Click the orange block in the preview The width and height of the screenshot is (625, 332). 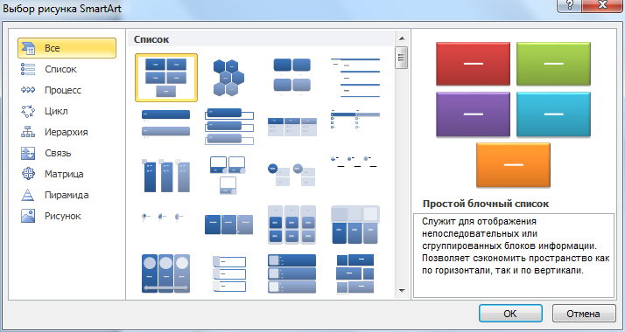point(513,165)
